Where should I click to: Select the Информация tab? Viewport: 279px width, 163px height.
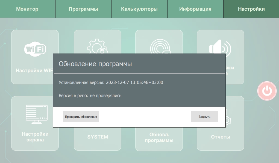tap(195, 9)
